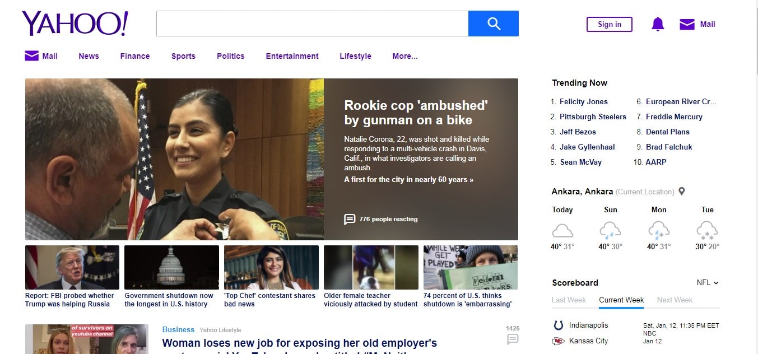Switch Scoreboard to Next Week tab
758x354 pixels.
(x=675, y=300)
